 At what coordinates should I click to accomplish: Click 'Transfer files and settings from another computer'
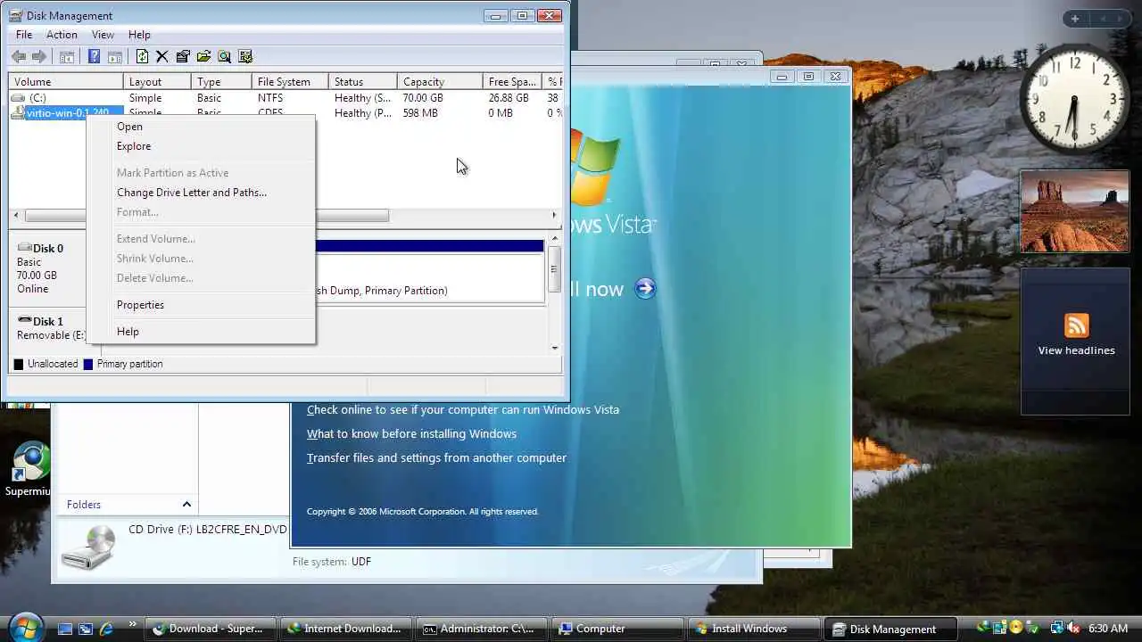pyautogui.click(x=436, y=458)
